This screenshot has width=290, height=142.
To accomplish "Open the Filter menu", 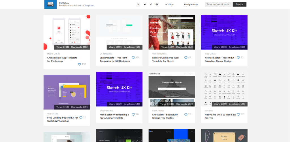I will pyautogui.click(x=169, y=5).
